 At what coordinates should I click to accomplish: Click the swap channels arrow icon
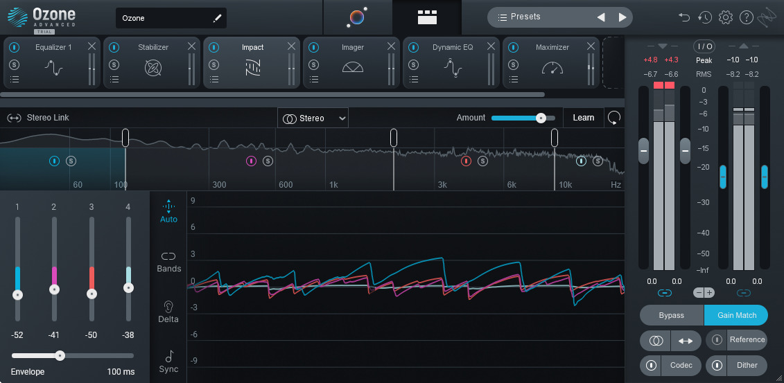point(686,341)
